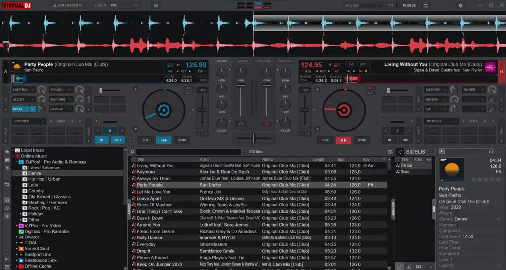This screenshot has height=270, width=506.
Task: Toggle the deck A loop IN button
Action: (102, 140)
